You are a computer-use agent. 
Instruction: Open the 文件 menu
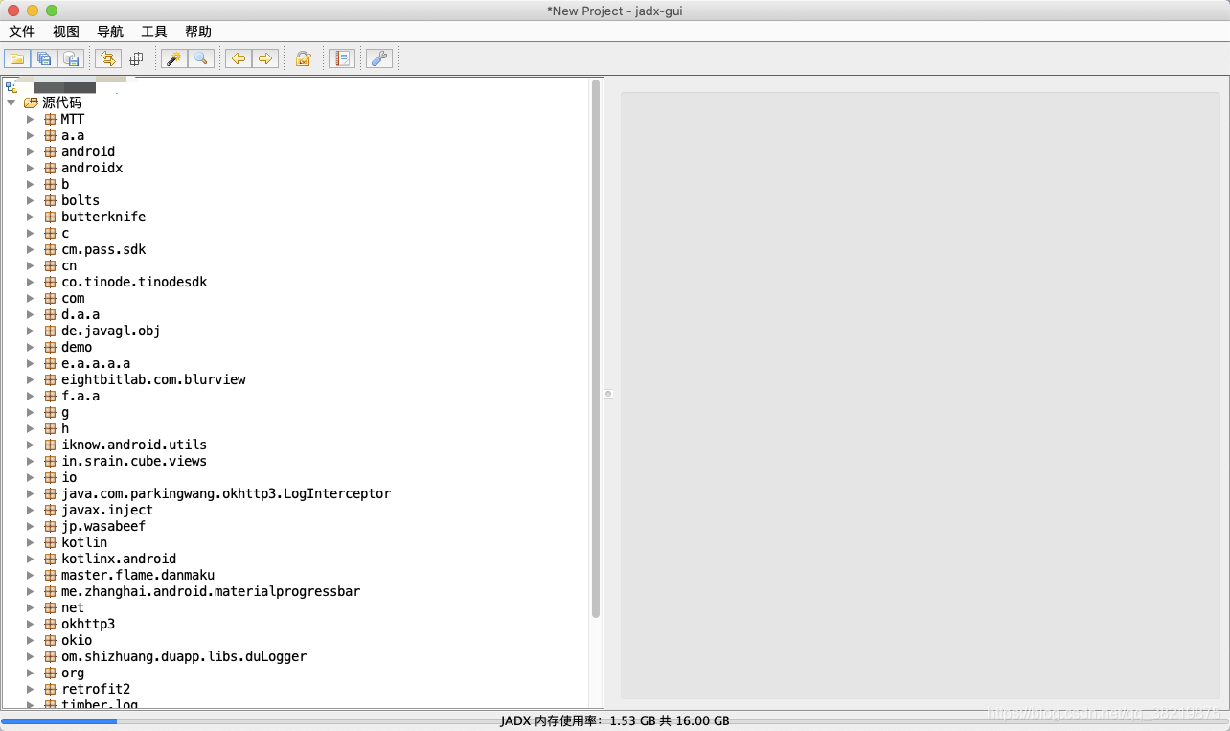pos(22,32)
